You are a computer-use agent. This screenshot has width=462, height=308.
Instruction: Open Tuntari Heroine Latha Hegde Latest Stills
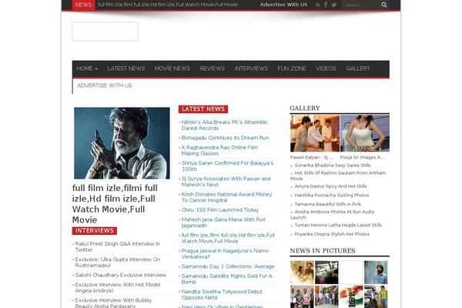pos(338,225)
